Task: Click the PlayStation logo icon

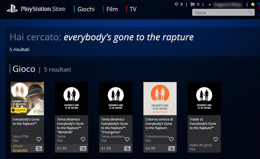Action: click(12, 9)
